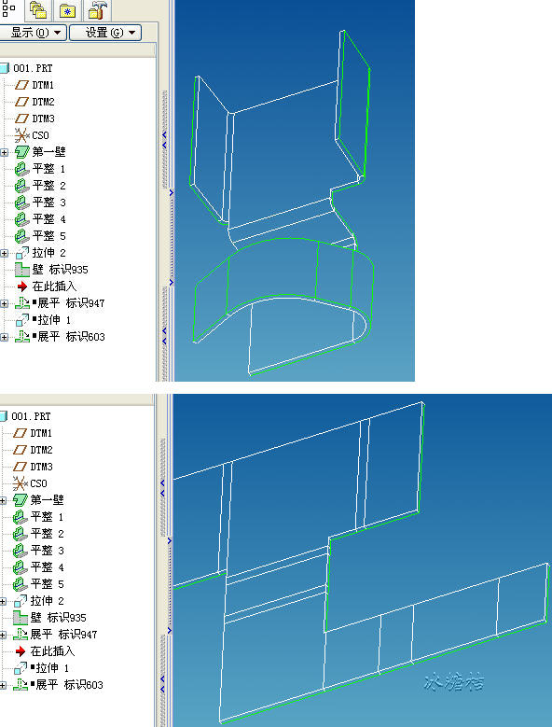Select DTM1 label in the lower model tree

(41, 433)
